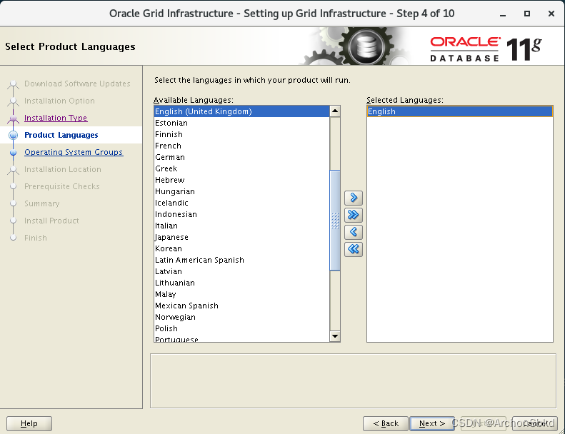Select Italian in available languages
565x434 pixels.
[x=241, y=226]
